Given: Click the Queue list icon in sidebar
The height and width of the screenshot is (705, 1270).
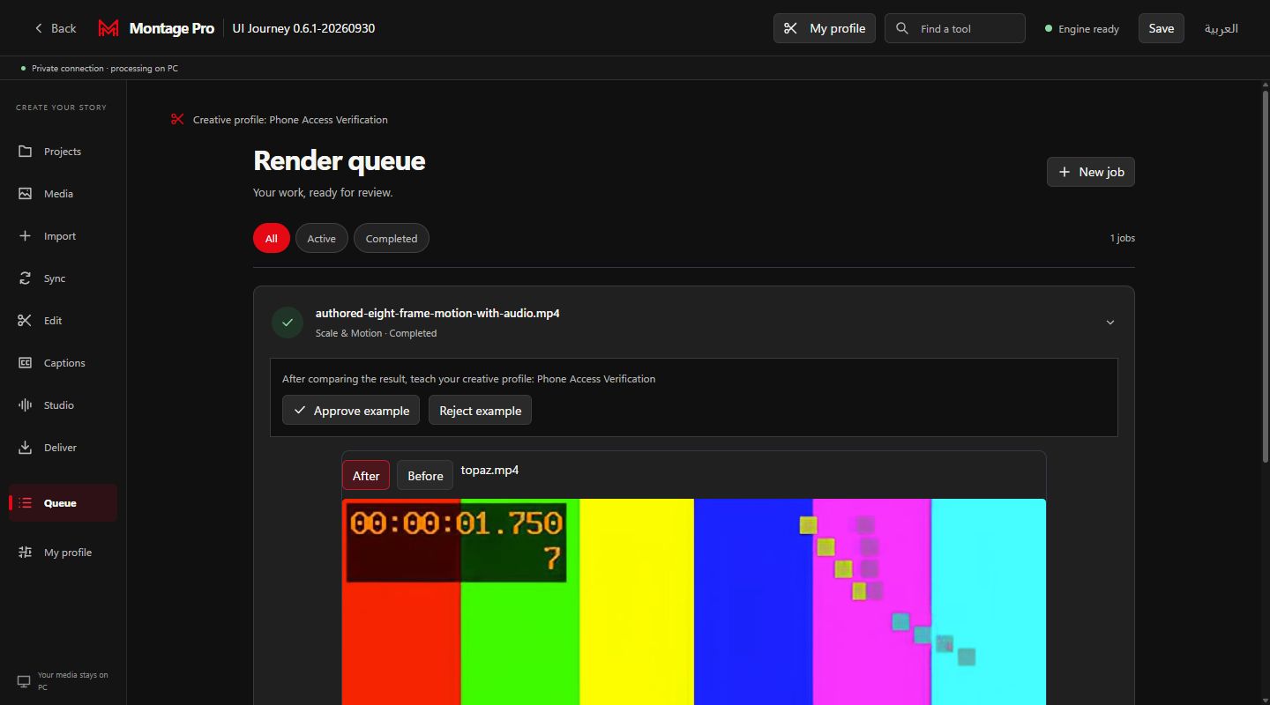Looking at the screenshot, I should point(25,503).
